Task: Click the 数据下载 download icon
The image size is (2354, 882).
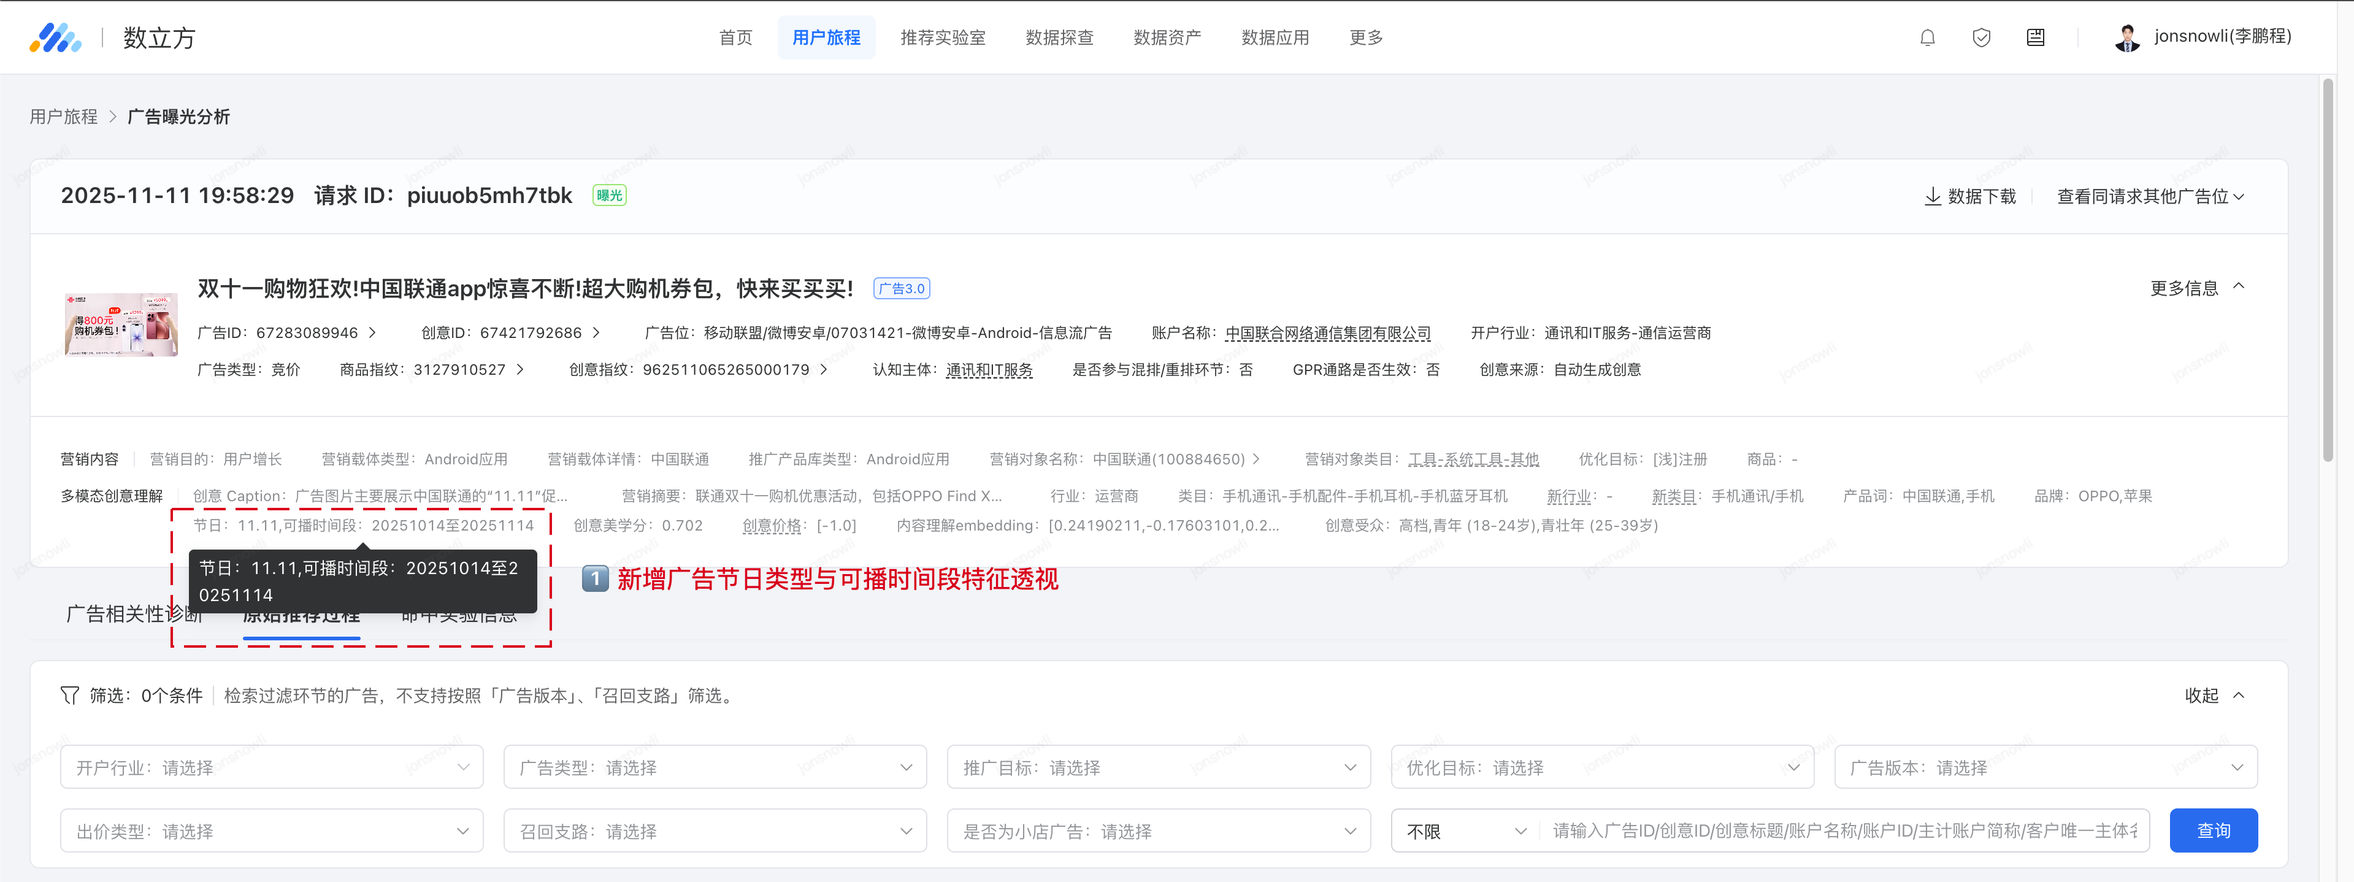Action: [x=1933, y=196]
